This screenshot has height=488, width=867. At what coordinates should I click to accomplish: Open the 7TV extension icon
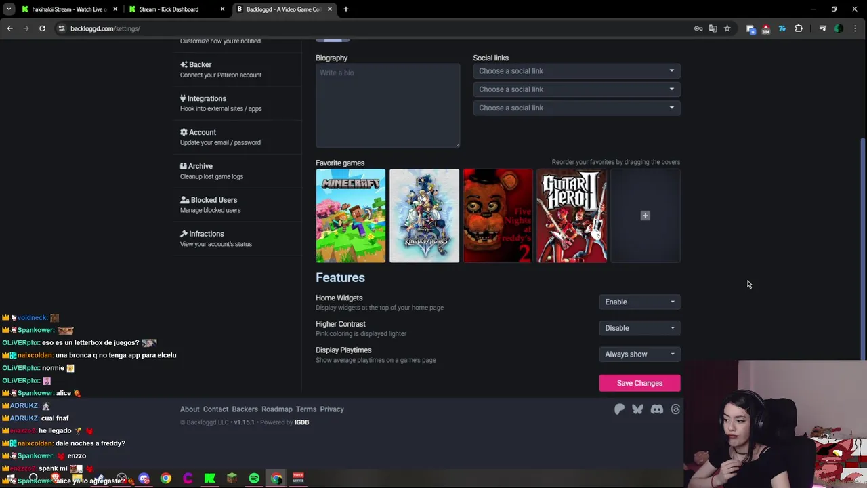(x=782, y=28)
